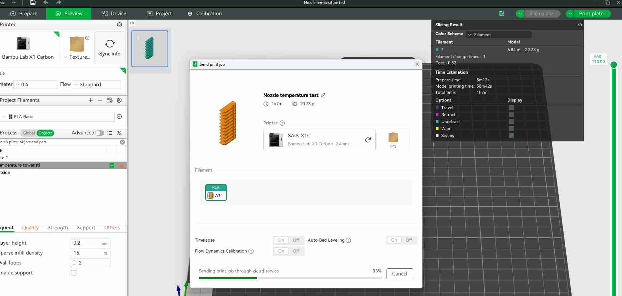Remove a filament with minus icon
Viewport: 622px width, 296px height.
pyautogui.click(x=100, y=100)
